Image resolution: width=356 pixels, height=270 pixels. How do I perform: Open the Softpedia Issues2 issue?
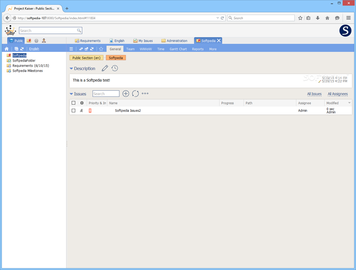[x=128, y=111]
